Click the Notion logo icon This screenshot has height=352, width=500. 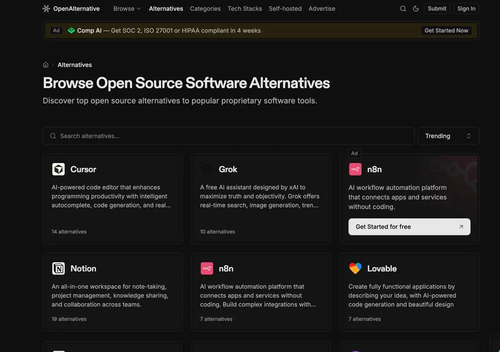[58, 268]
